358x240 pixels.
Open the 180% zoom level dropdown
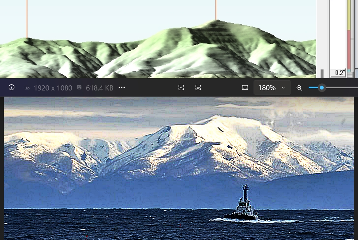tap(272, 88)
